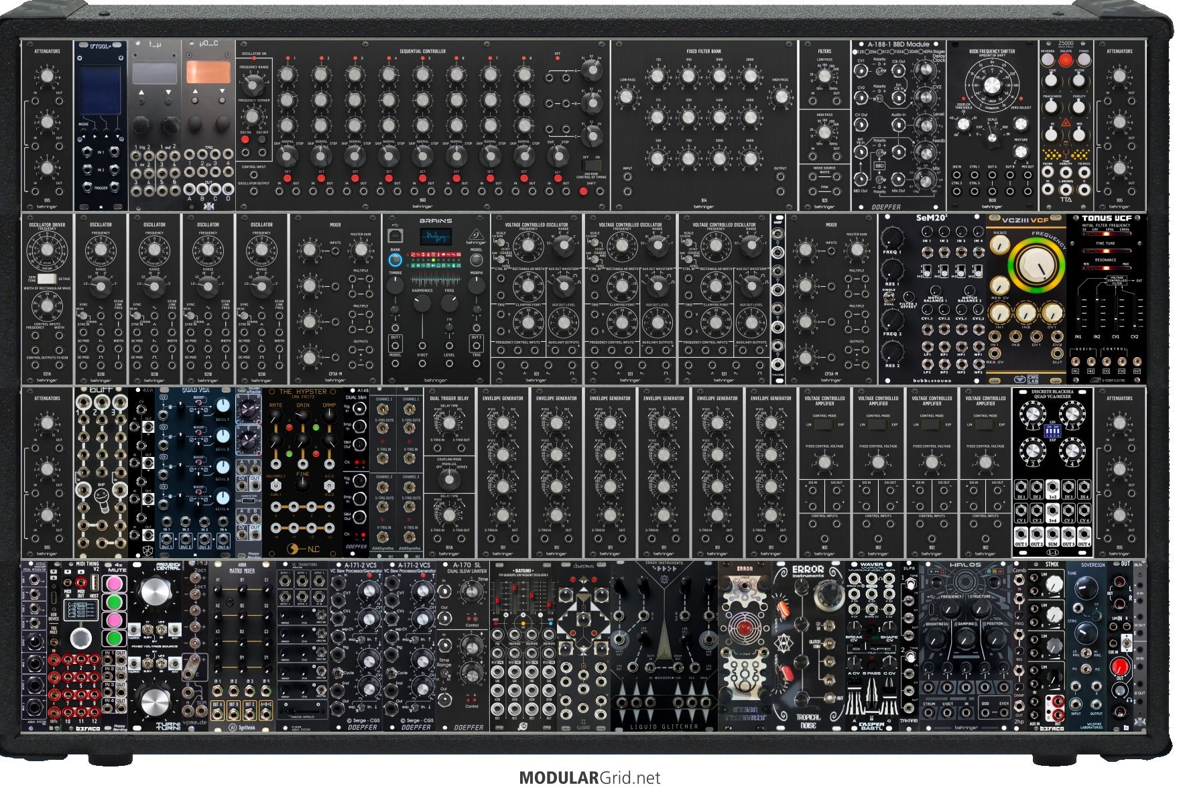
Task: Click the Time knob on A-170 SL
Action: point(471,590)
